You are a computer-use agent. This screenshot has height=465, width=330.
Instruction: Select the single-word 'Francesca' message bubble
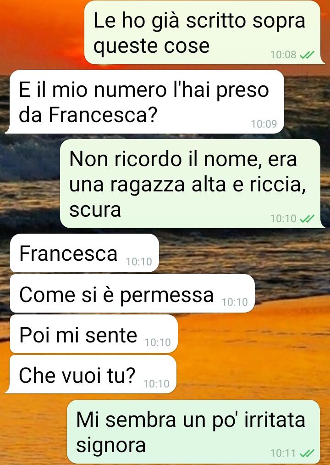84,253
